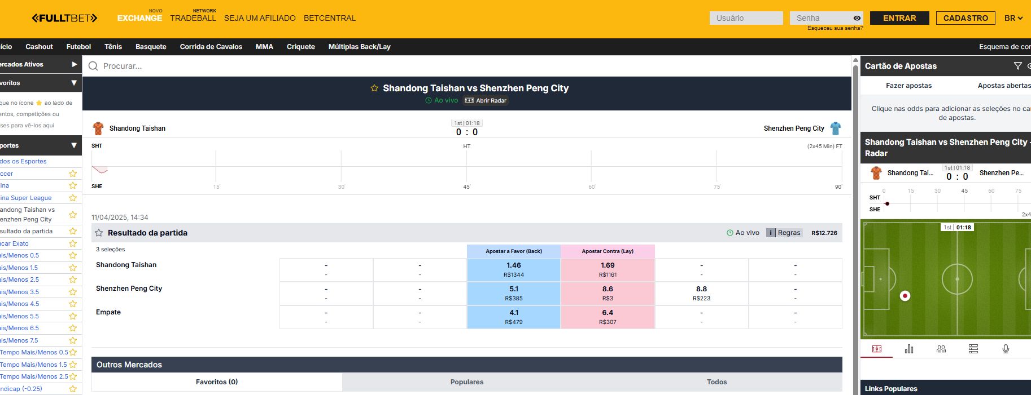Open the TRADEBALL network link
Viewport: 1031px width, 395px height.
coord(193,18)
